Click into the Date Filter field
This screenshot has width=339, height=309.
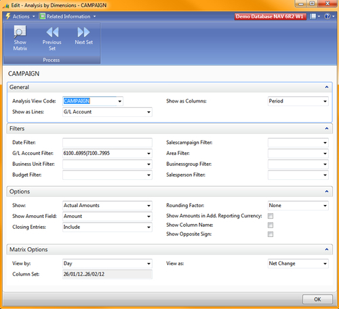click(x=107, y=143)
